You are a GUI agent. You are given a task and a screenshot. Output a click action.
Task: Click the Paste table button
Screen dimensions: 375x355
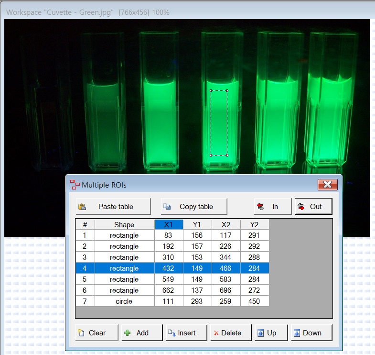tap(113, 207)
